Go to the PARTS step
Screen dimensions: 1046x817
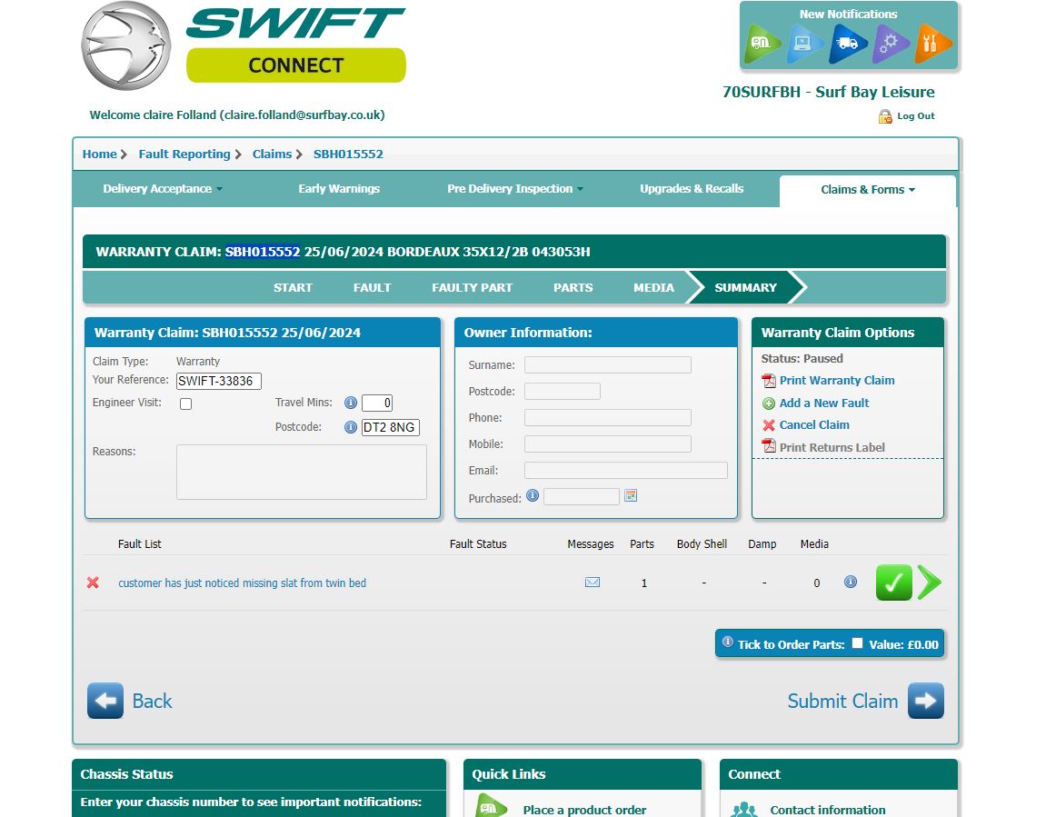[573, 288]
